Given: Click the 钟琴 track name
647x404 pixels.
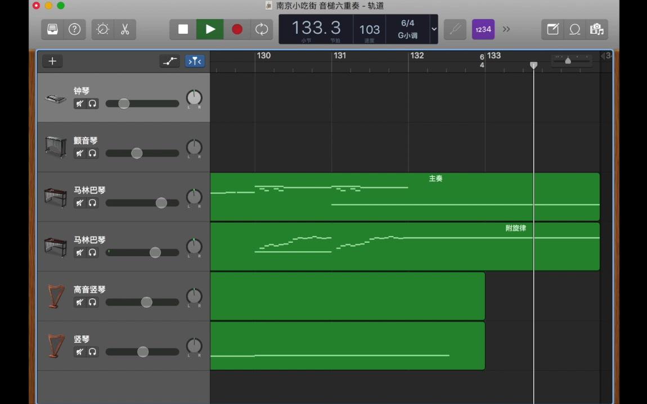Looking at the screenshot, I should coord(82,90).
